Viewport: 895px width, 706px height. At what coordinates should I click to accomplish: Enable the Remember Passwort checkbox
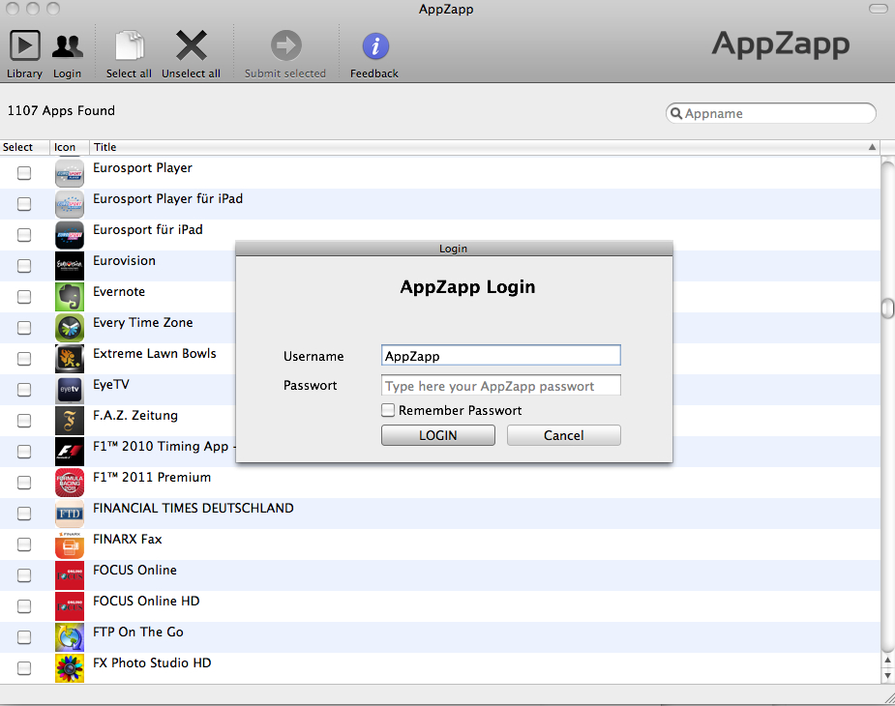[x=388, y=410]
